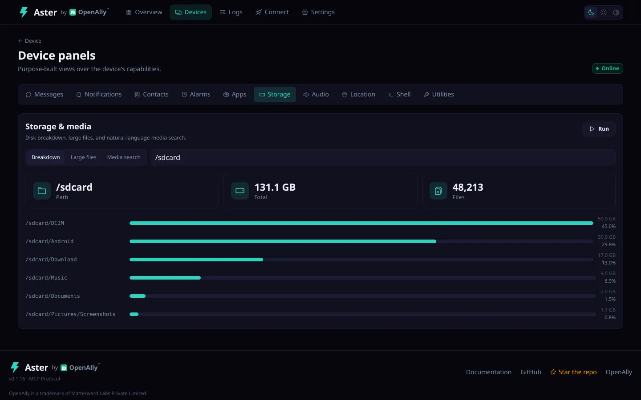Select the system contrast theme icon

616,12
